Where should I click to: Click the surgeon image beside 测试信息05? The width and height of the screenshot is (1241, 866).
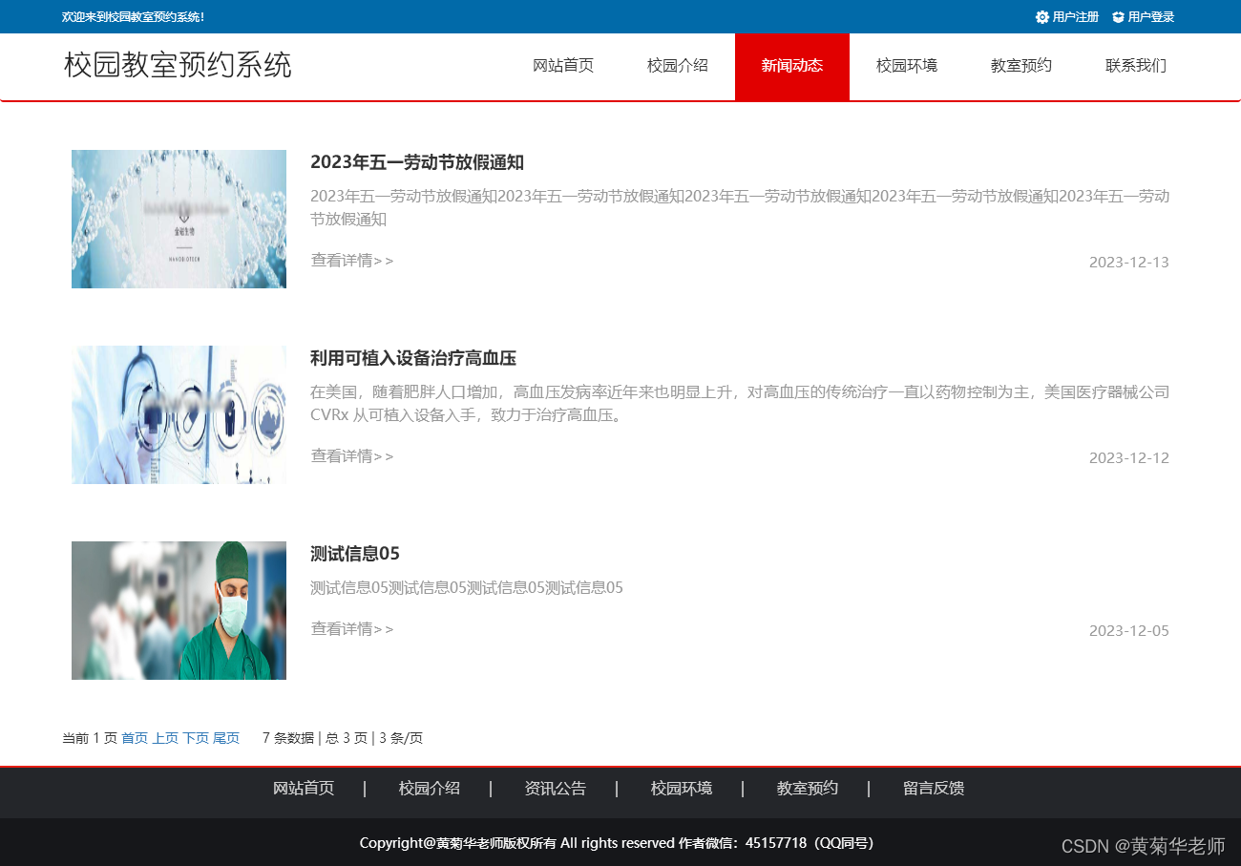click(x=179, y=609)
